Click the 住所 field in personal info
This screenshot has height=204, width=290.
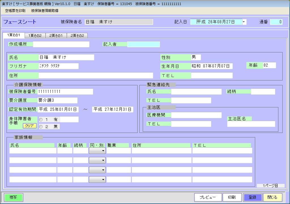click(96, 76)
